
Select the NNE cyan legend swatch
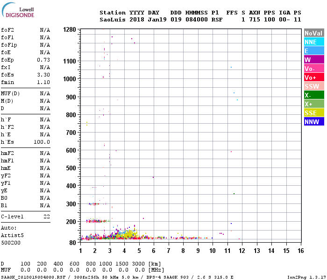click(314, 42)
